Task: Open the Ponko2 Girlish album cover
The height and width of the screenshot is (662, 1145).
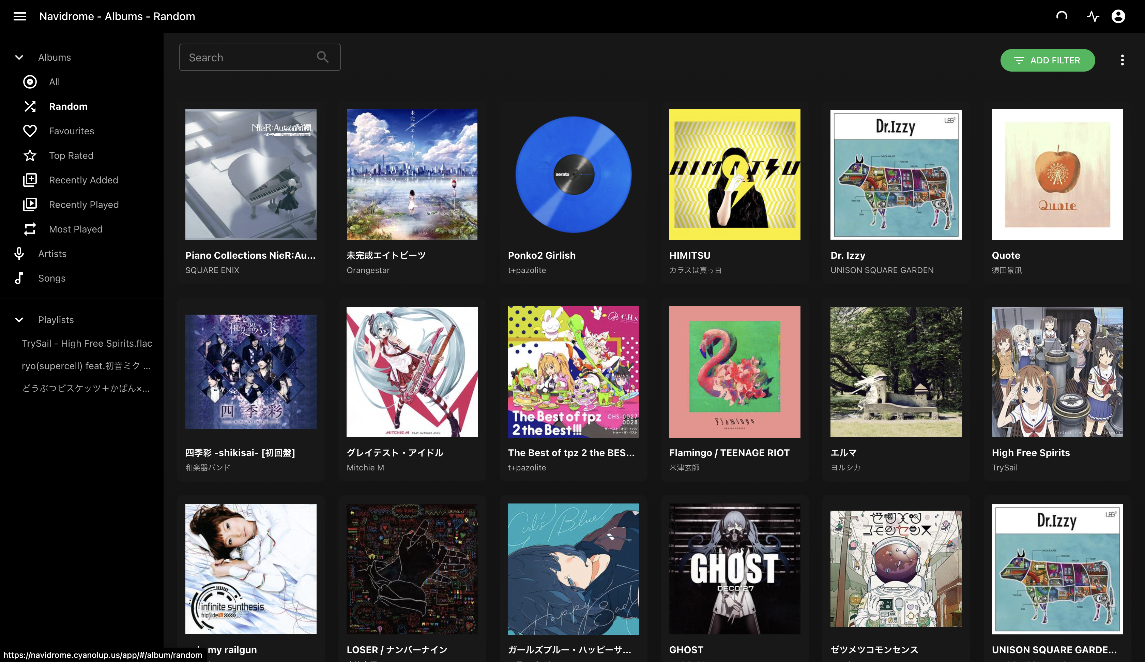Action: tap(574, 175)
